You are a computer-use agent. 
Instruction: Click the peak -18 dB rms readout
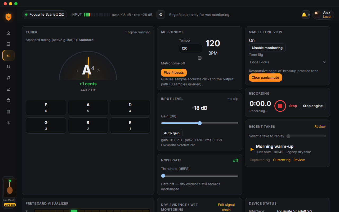[x=132, y=15]
